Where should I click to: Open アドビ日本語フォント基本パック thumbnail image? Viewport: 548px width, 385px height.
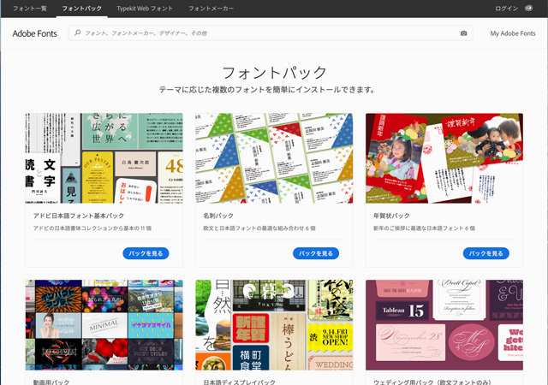(x=104, y=158)
